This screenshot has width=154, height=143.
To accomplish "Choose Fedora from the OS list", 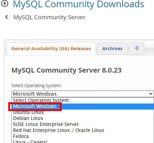I will click(83, 136).
